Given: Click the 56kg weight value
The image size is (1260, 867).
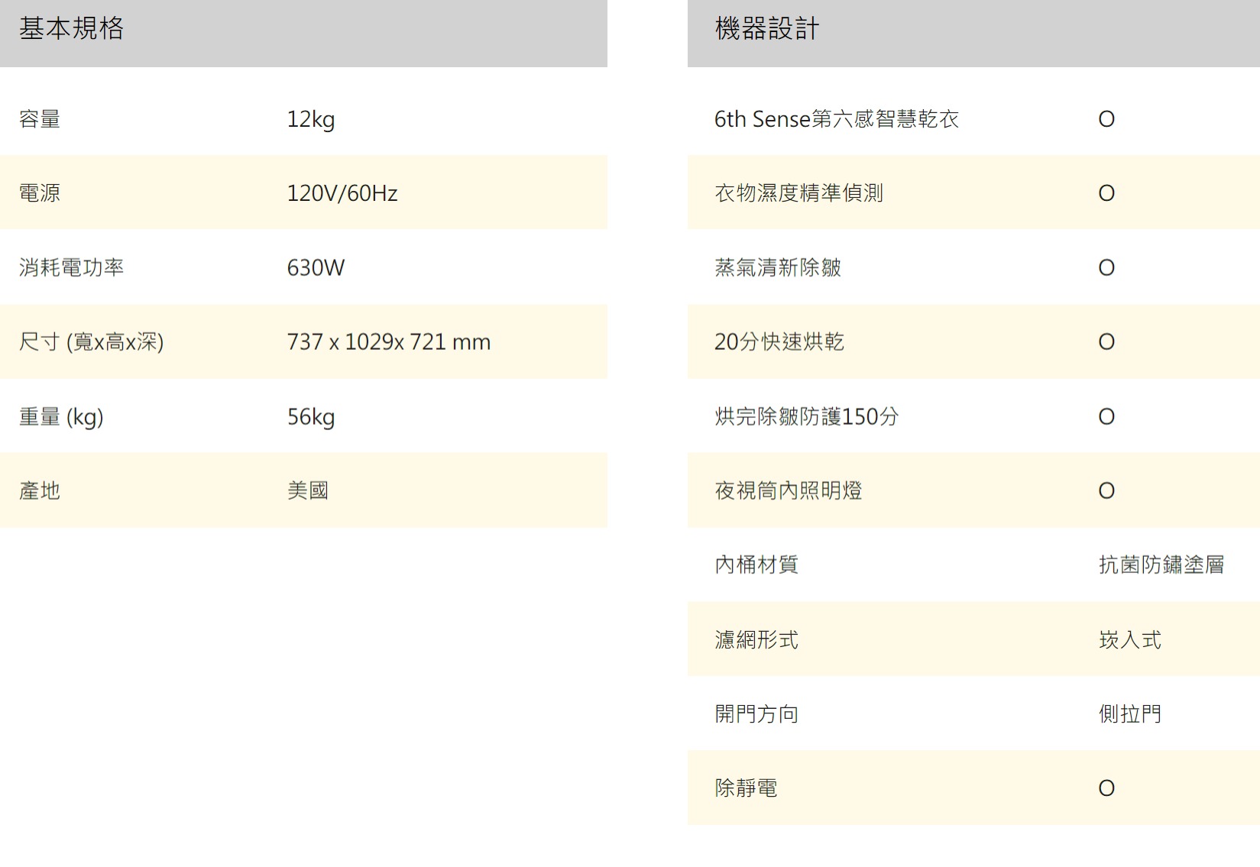Looking at the screenshot, I should point(310,417).
